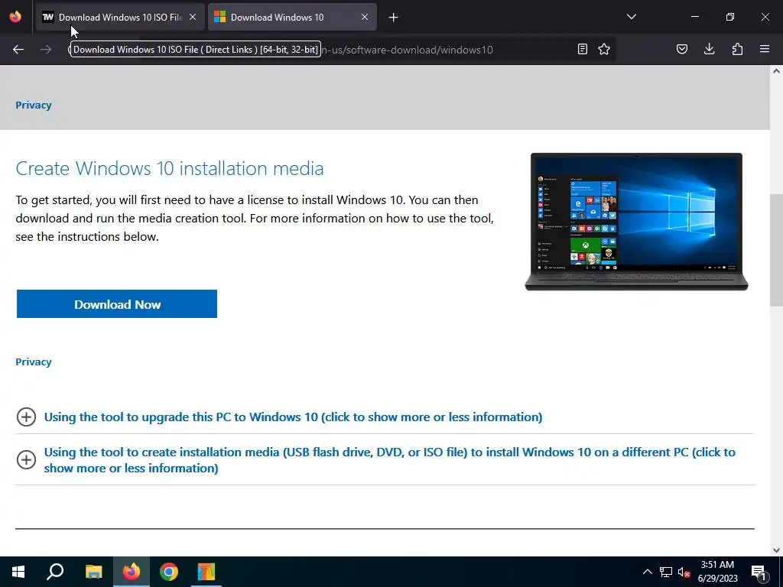783x587 pixels.
Task: Click the muted volume icon
Action: [x=684, y=572]
